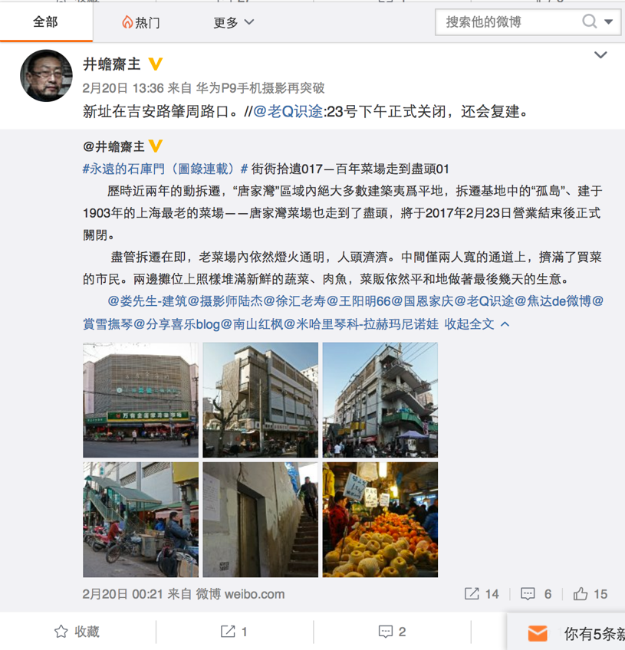Switch to the 热门 tab

tap(140, 22)
